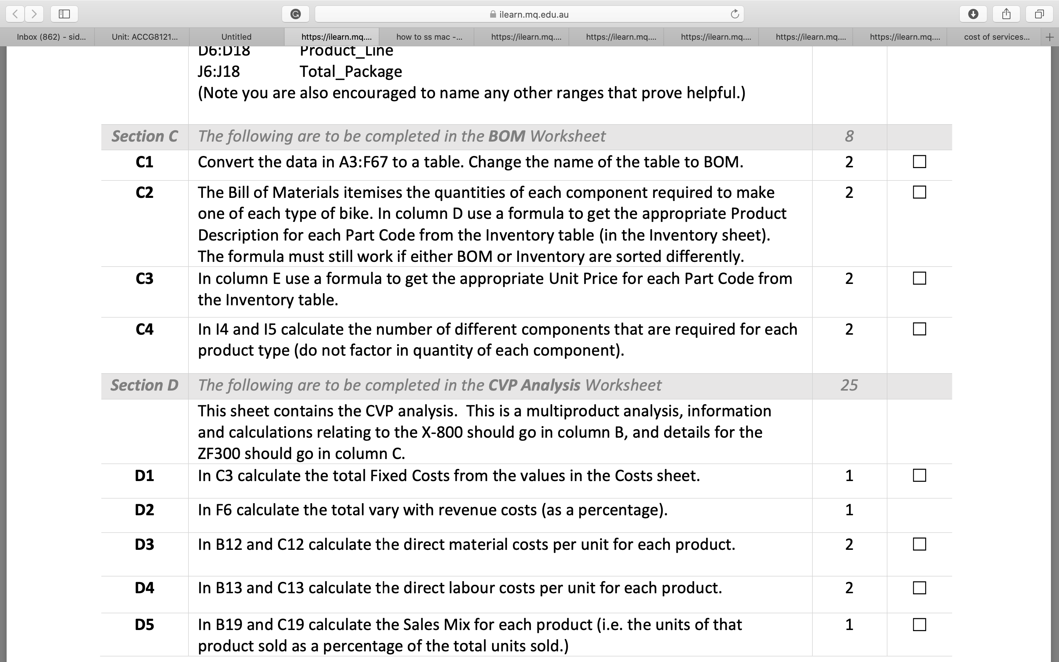Reload the current page

point(734,14)
